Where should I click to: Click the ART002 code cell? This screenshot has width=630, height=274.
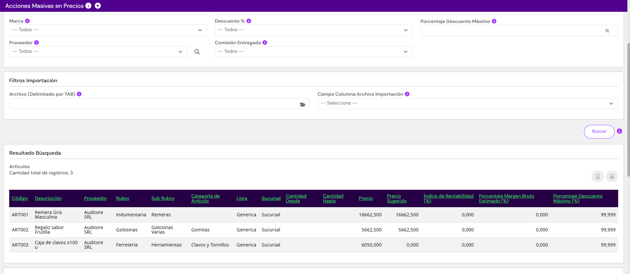click(x=20, y=230)
